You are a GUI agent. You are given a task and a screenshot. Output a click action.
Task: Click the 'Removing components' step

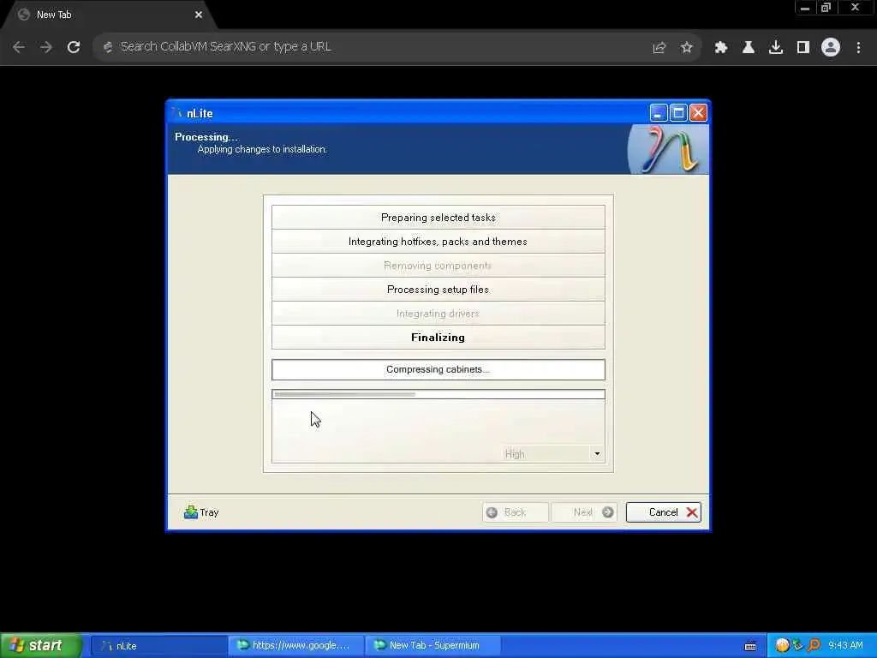(x=438, y=266)
